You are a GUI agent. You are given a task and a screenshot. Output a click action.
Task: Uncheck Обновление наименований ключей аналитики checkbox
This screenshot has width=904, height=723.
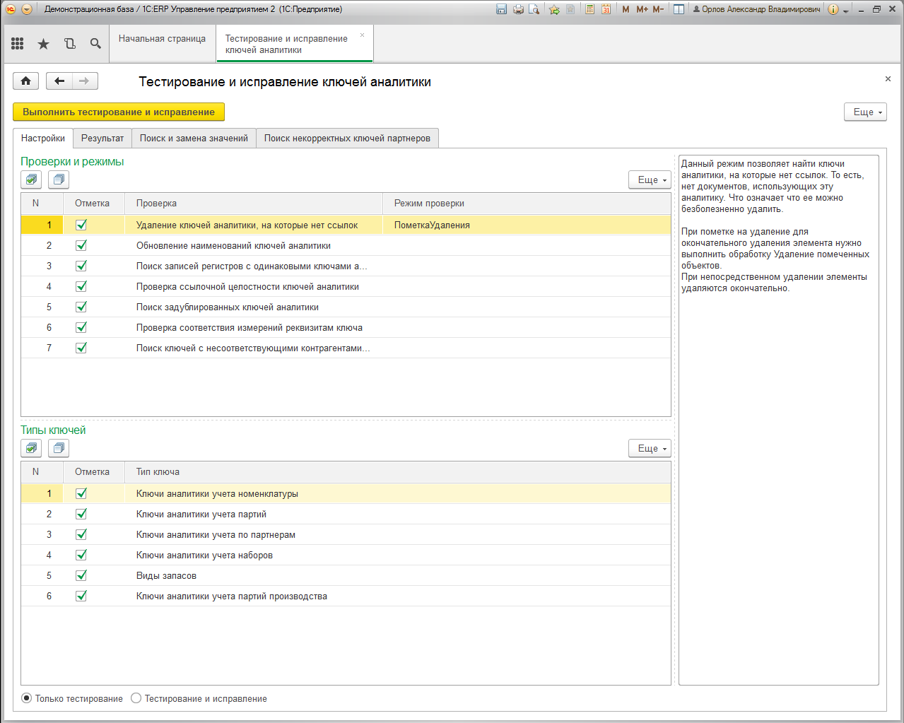pyautogui.click(x=81, y=245)
